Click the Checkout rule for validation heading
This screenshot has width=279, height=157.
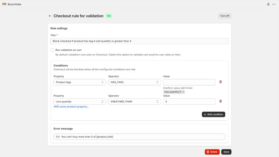coord(78,16)
